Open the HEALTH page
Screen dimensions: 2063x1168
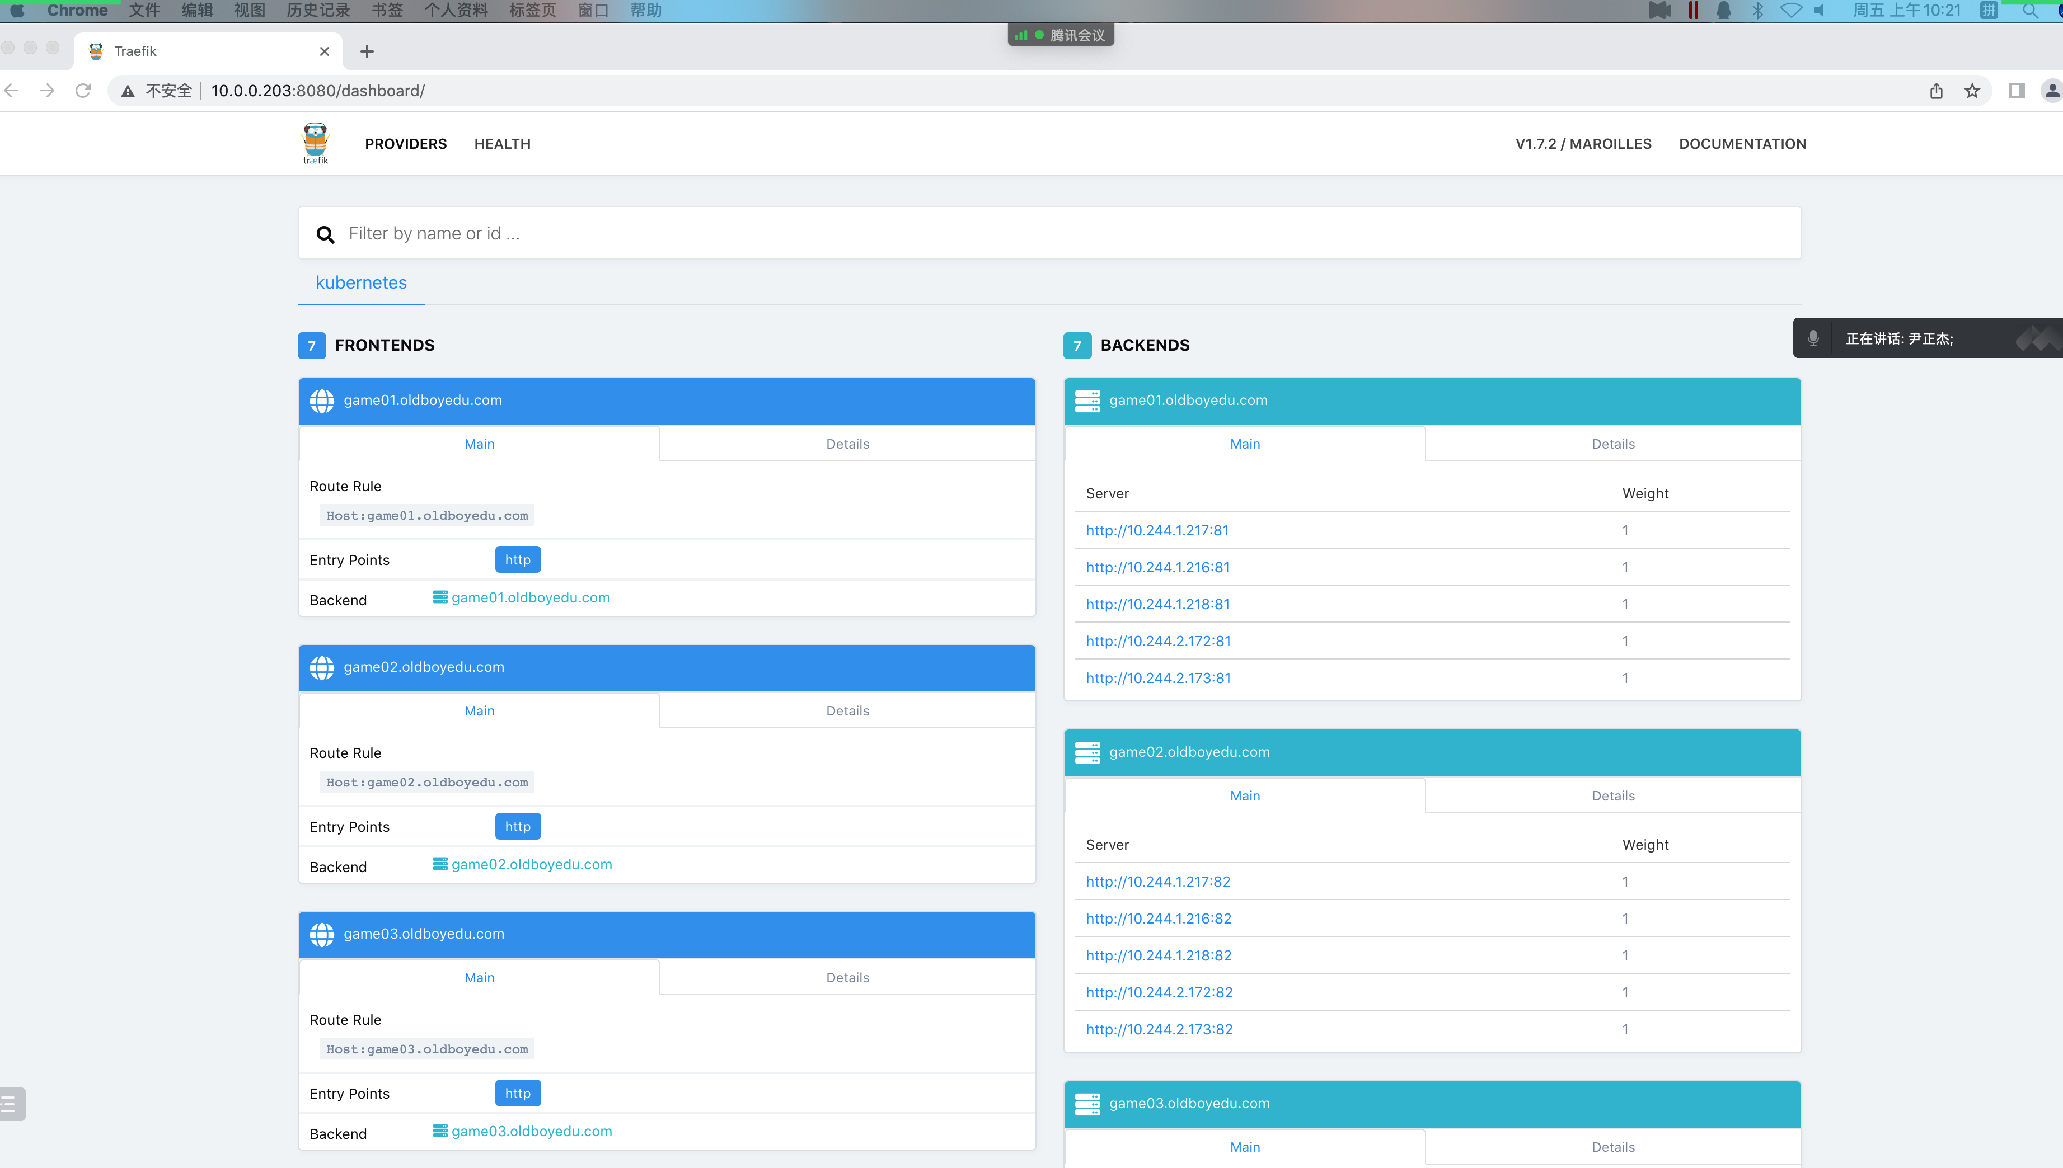click(x=502, y=144)
